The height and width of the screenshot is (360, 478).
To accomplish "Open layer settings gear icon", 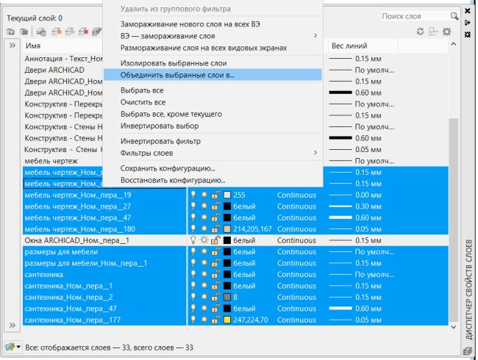I will point(446,32).
